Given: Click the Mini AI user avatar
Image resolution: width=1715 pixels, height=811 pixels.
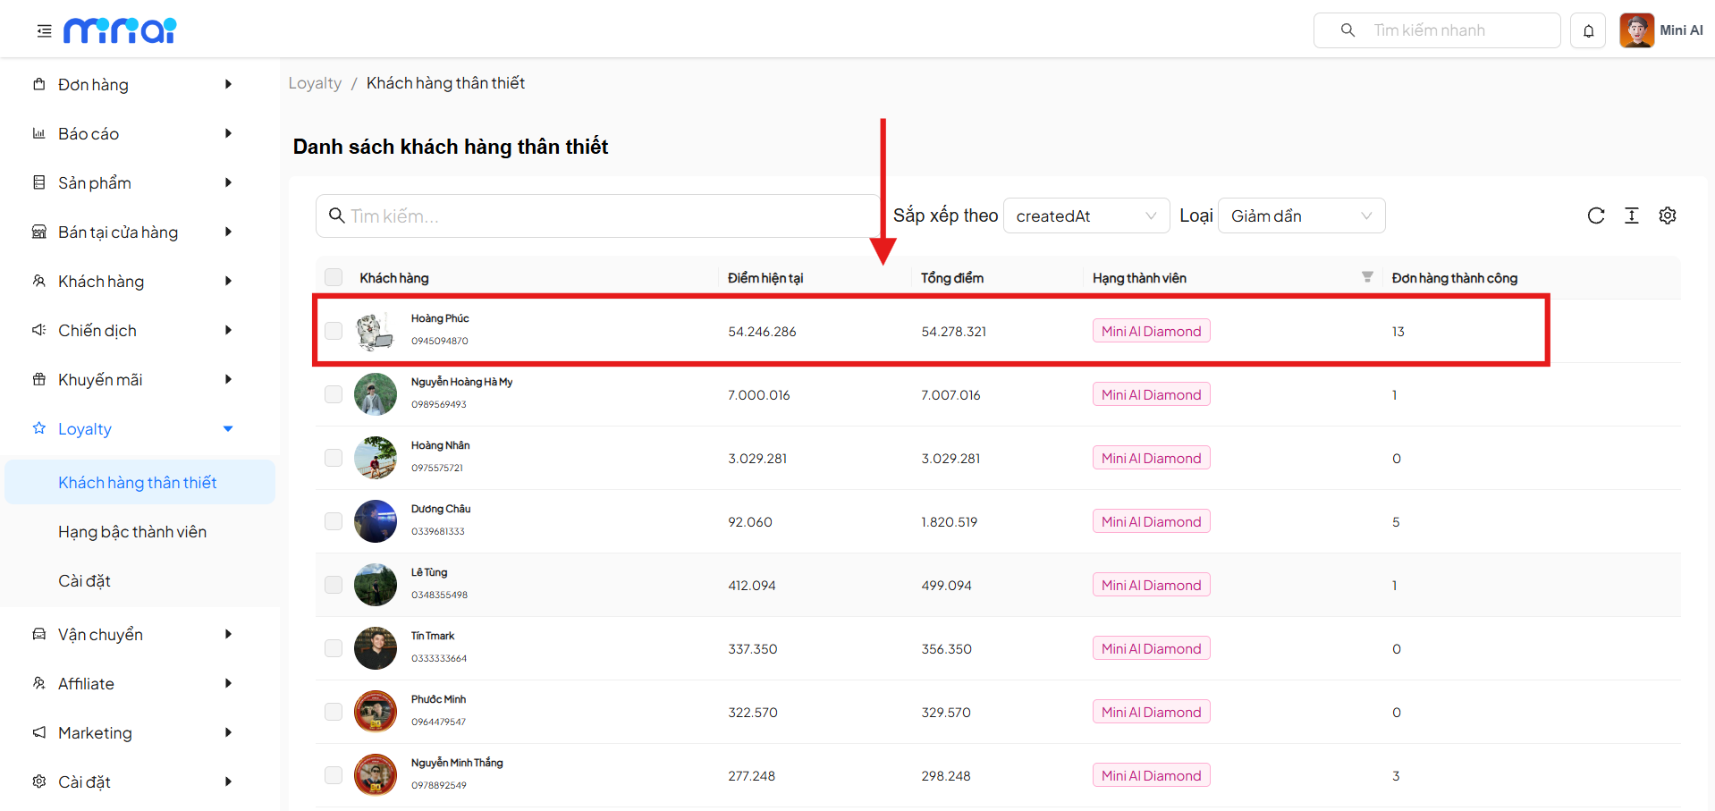Looking at the screenshot, I should [1636, 30].
